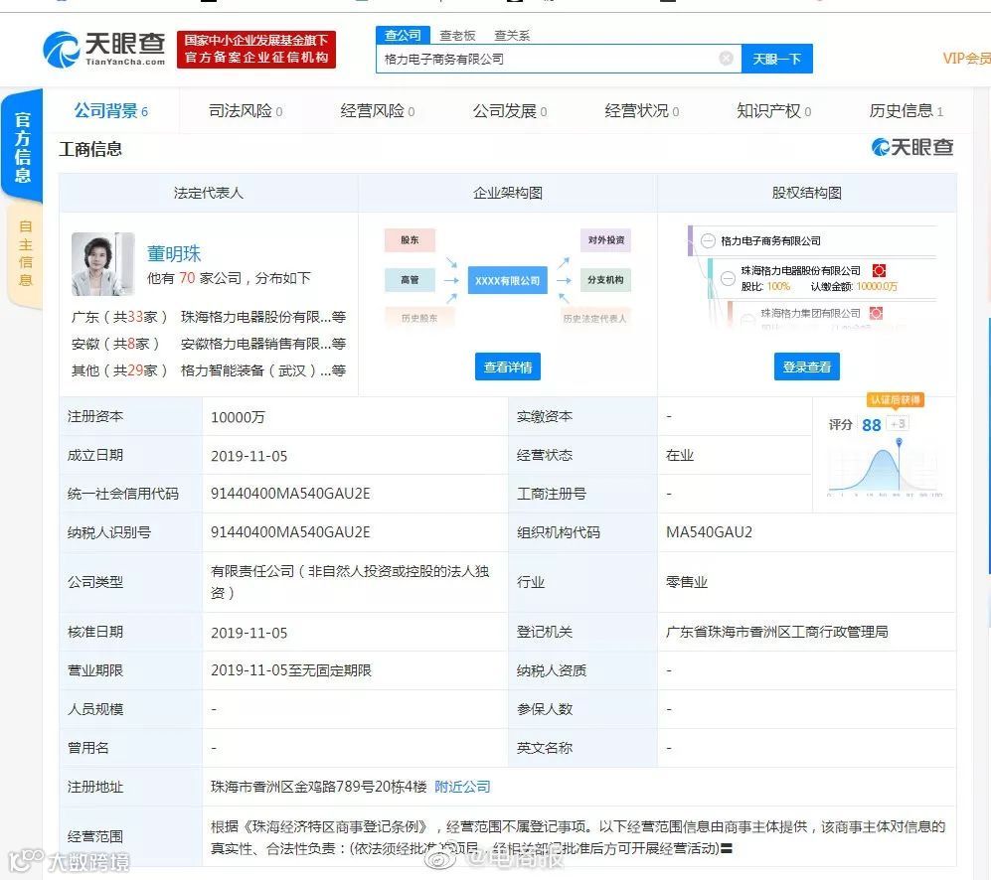The image size is (991, 880).
Task: Select the 营业期限 value 2019-11-05至无固定期限
Action: click(290, 670)
